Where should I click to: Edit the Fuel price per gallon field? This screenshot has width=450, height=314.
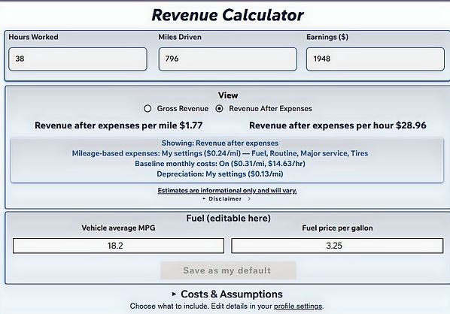(x=337, y=246)
